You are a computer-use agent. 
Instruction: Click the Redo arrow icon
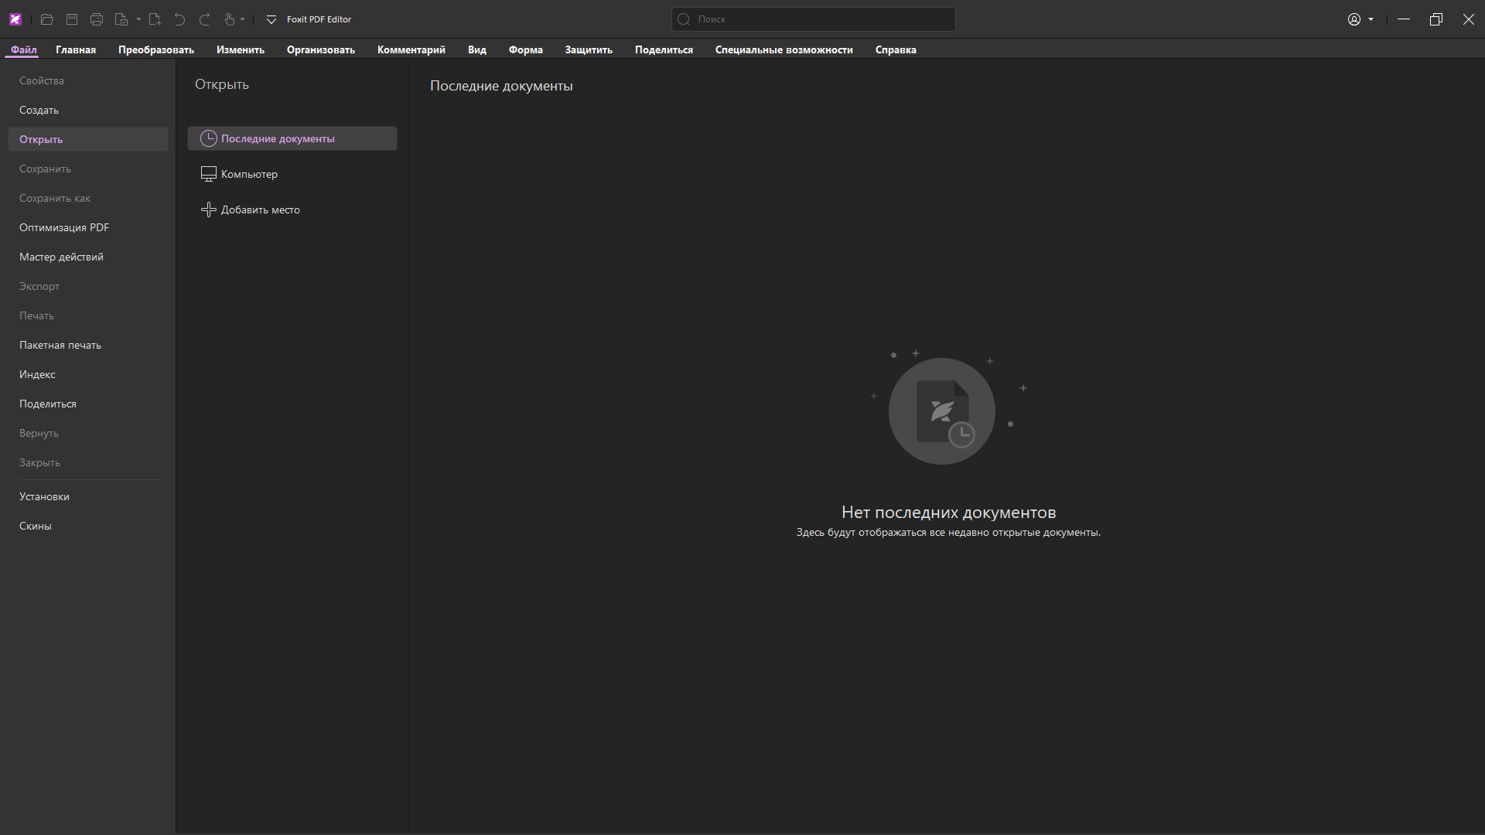point(205,19)
